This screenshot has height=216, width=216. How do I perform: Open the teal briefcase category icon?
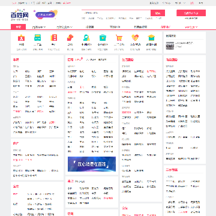click(x=103, y=38)
